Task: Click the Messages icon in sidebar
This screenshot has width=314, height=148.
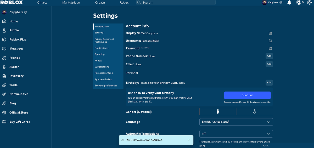Action: click(4, 49)
